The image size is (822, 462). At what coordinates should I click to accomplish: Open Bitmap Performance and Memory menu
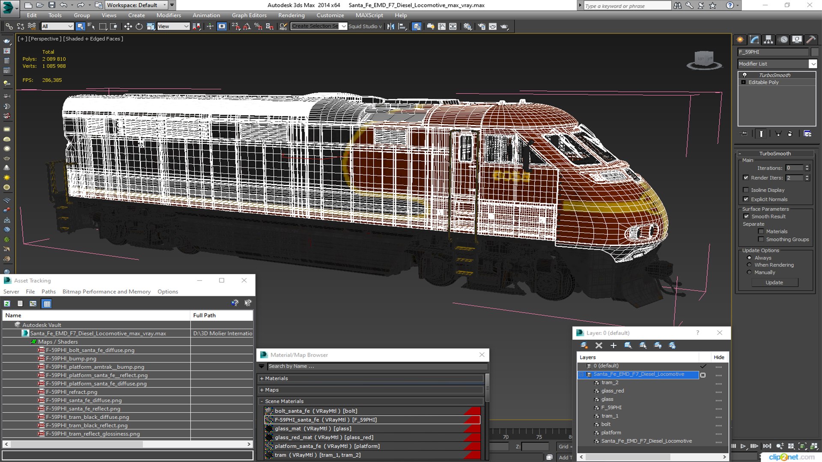[x=107, y=292]
